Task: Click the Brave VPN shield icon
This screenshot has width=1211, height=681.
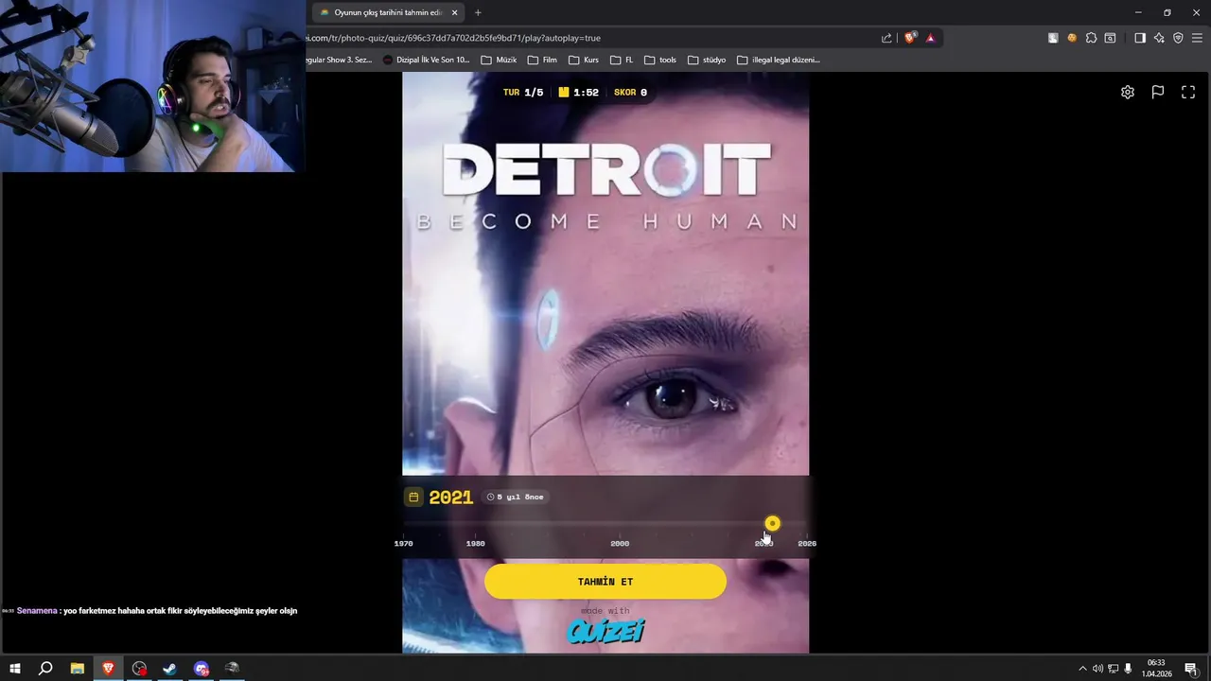Action: [1178, 38]
